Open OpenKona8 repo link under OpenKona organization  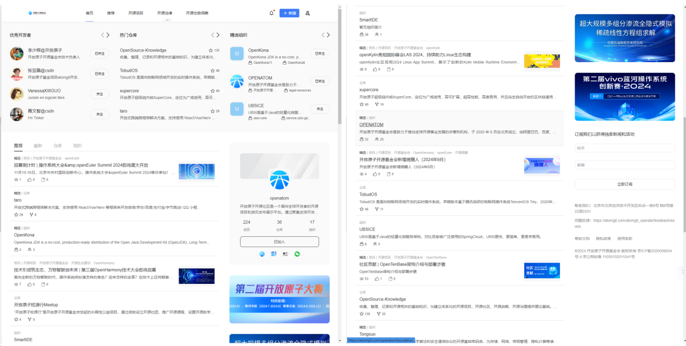pyautogui.click(x=294, y=63)
